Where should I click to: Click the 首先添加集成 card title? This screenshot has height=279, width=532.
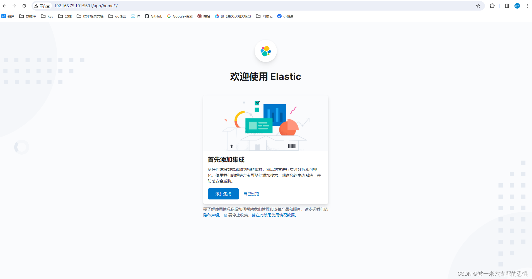(x=226, y=160)
